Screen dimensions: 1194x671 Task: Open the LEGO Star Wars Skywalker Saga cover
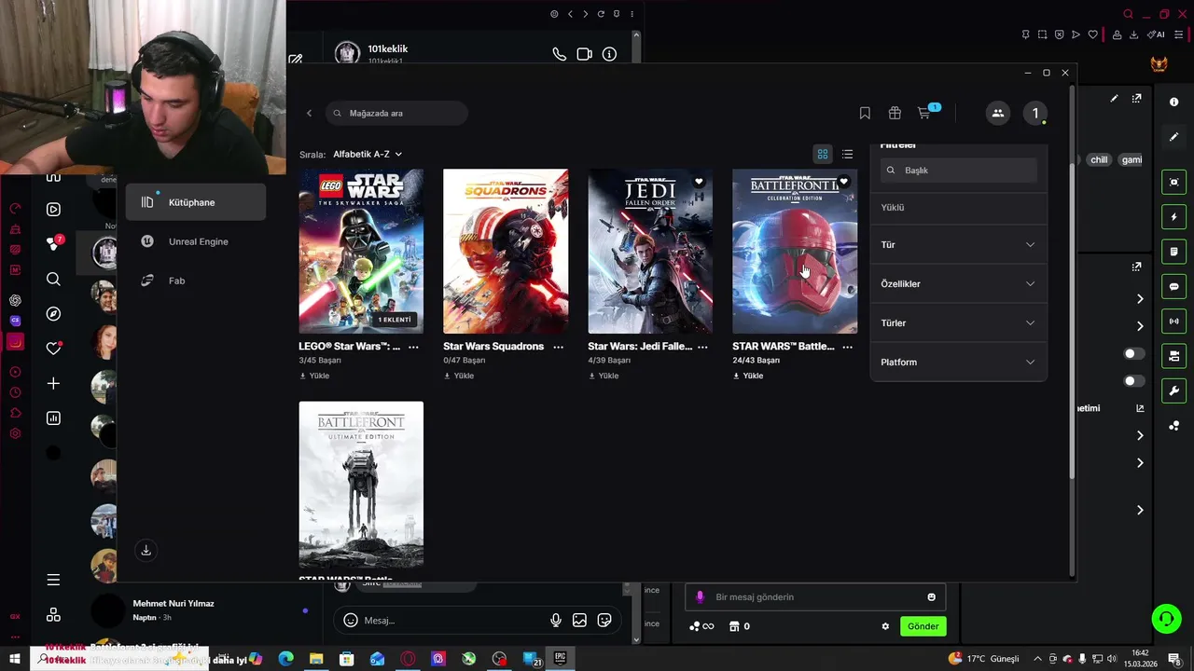361,251
